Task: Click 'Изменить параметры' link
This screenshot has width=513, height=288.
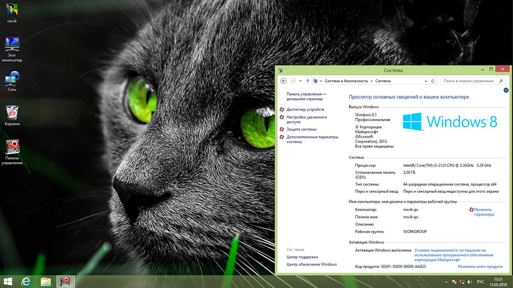Action: (484, 212)
